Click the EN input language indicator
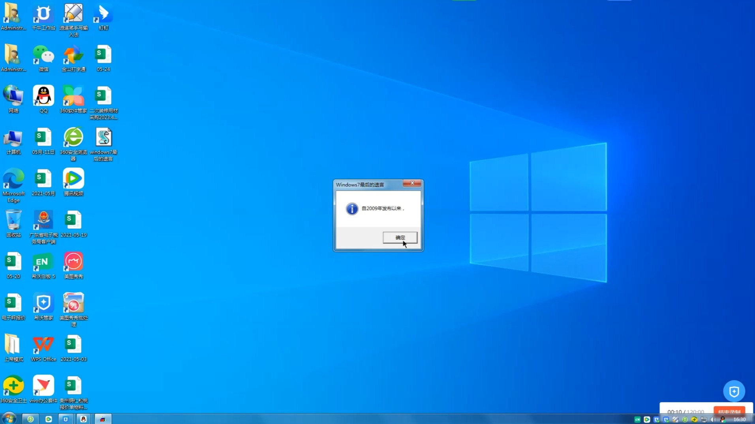This screenshot has width=755, height=424. (638, 419)
